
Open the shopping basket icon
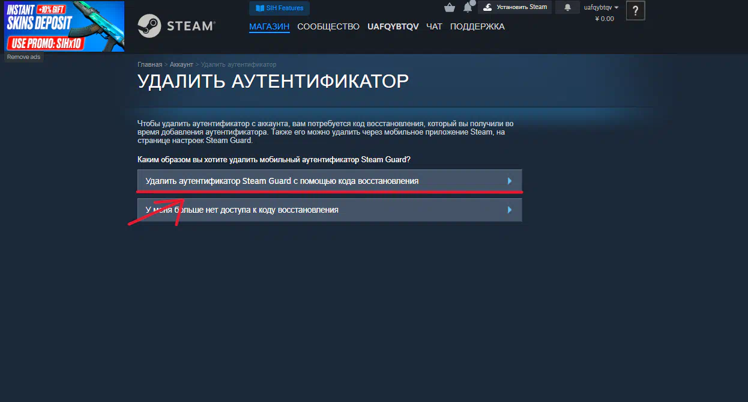pos(449,8)
